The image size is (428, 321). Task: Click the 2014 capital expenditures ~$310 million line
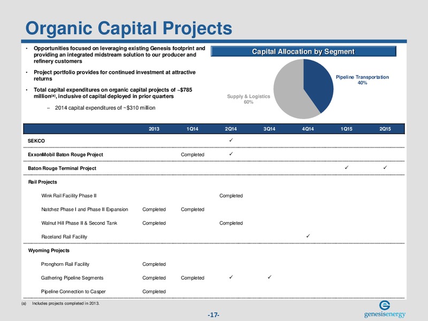(x=105, y=108)
